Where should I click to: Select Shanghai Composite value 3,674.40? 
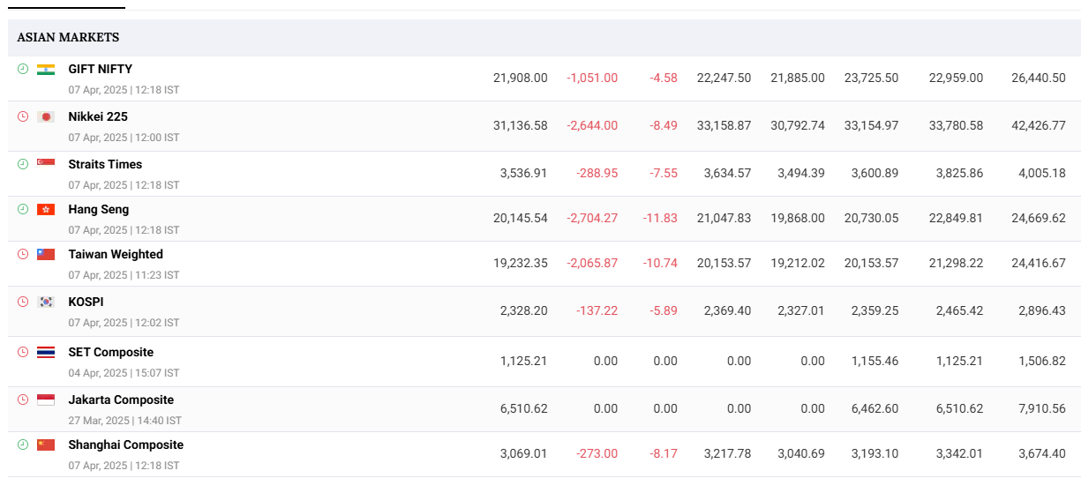(x=1042, y=453)
